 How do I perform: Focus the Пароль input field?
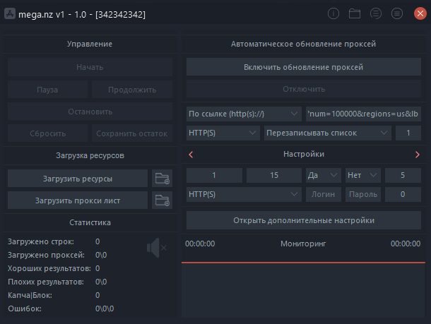(363, 193)
